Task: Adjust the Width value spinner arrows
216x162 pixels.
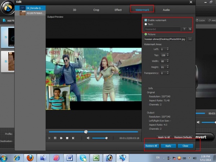Action: point(167,61)
